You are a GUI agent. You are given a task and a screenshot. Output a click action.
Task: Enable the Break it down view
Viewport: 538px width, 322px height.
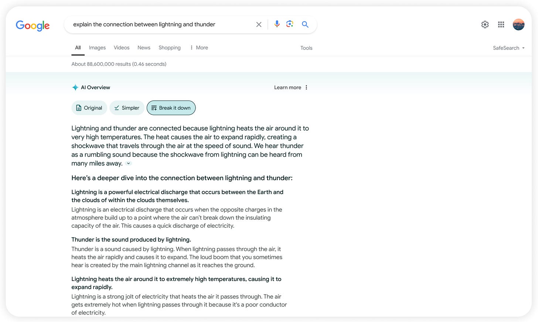[171, 108]
